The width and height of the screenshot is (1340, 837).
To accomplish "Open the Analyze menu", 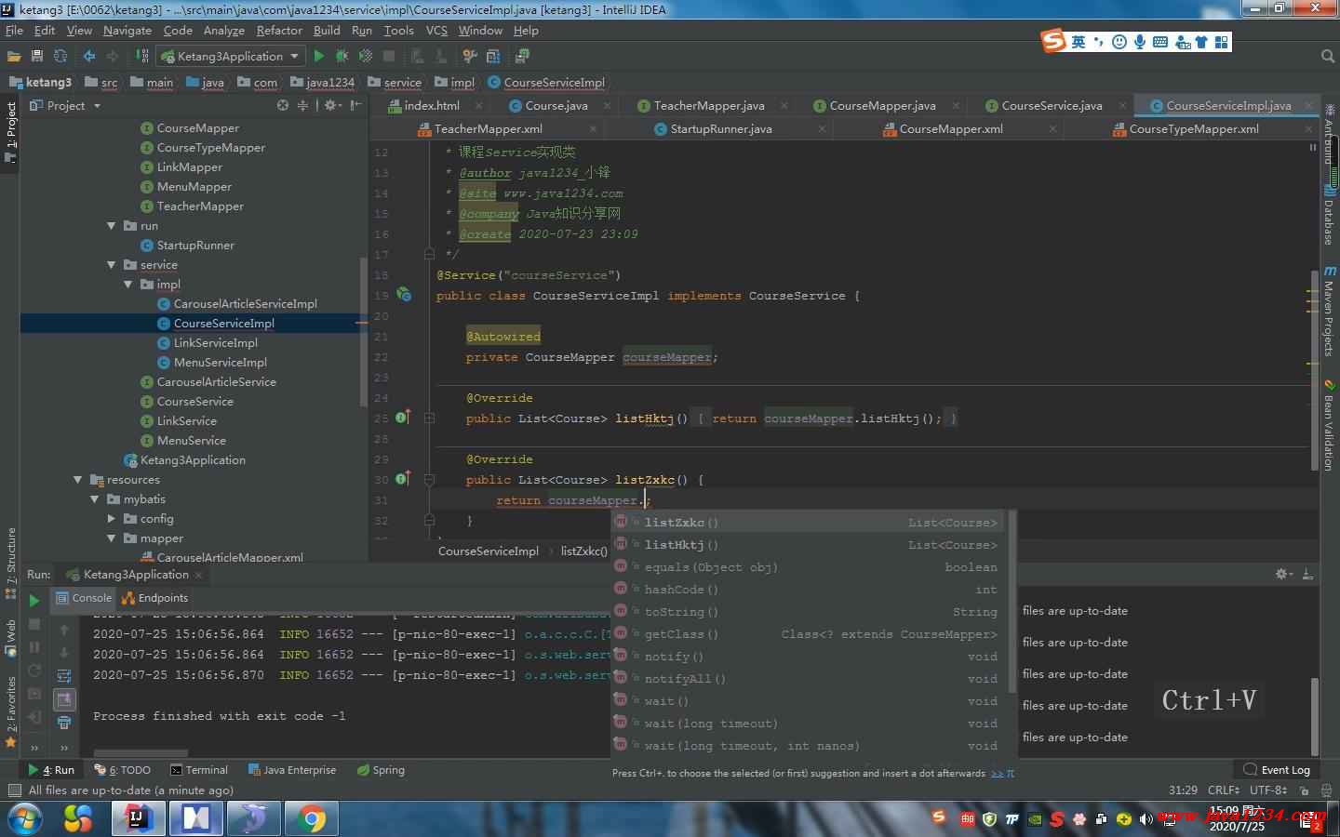I will click(x=224, y=30).
